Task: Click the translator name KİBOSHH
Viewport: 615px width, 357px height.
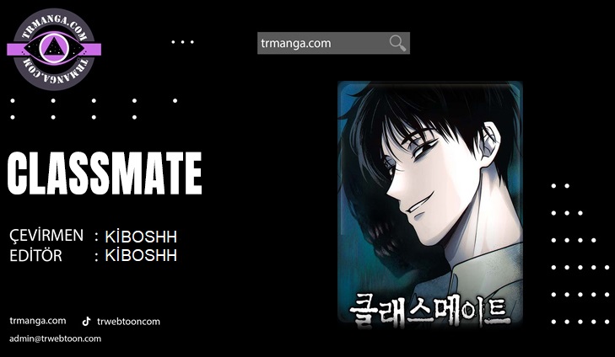Action: pyautogui.click(x=141, y=237)
